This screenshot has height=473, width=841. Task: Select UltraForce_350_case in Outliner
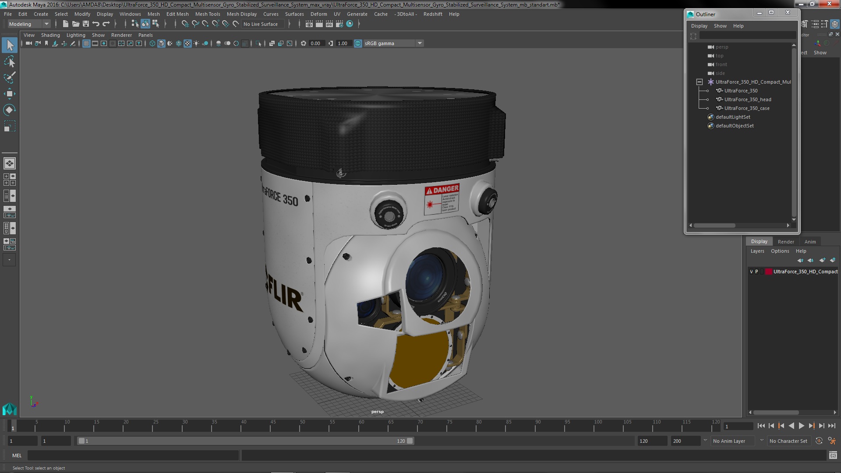click(747, 108)
